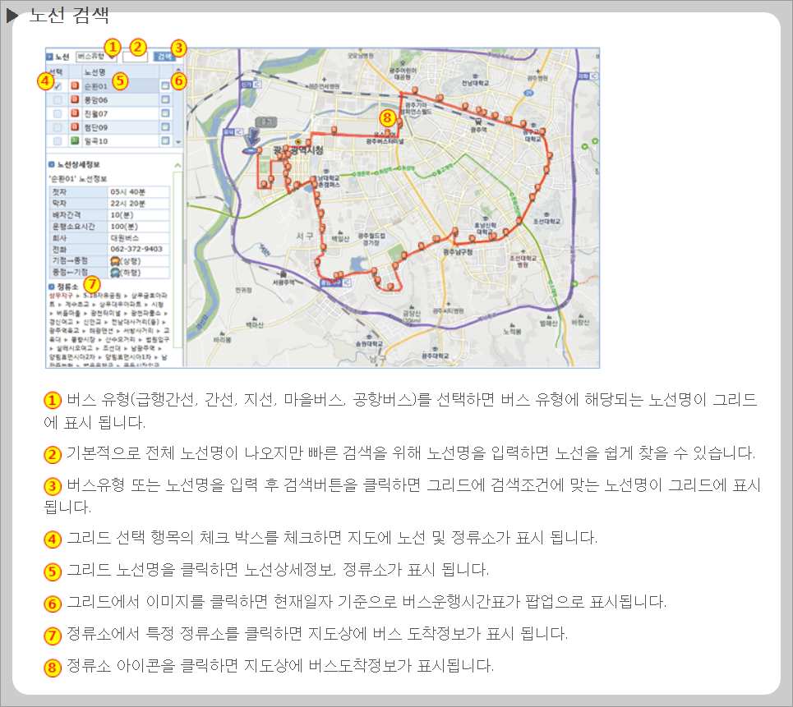Check the 풍암06 checkbox to show its route
The image size is (793, 707).
click(x=58, y=100)
